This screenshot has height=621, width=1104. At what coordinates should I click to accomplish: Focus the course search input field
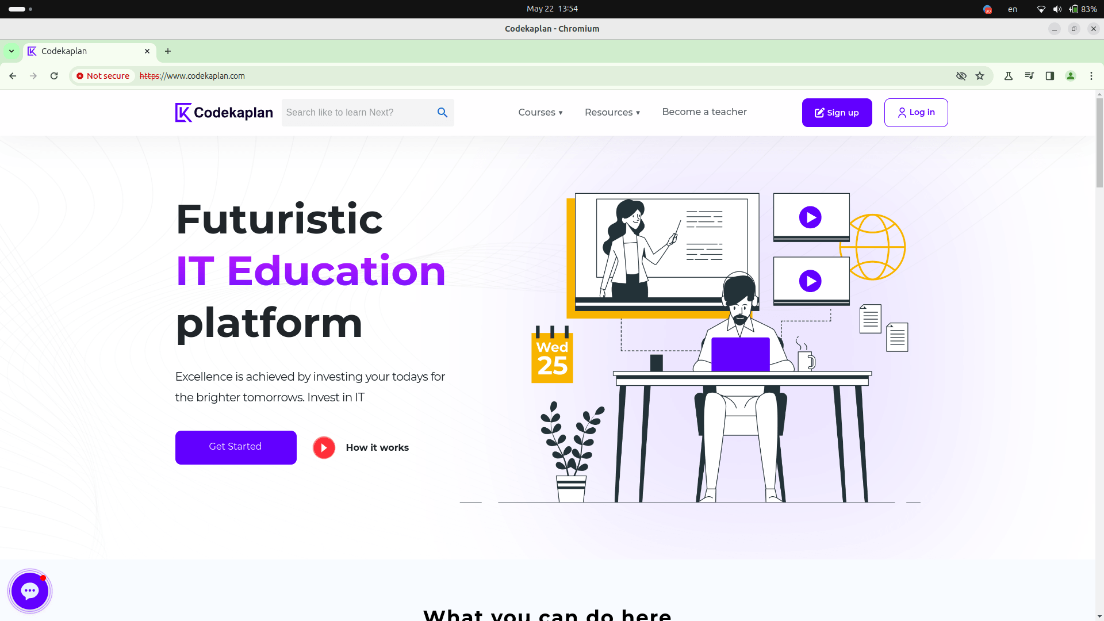point(356,113)
